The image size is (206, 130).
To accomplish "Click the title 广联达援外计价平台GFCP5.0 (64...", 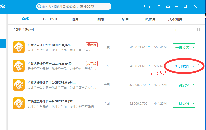I will pyautogui.click(x=52, y=82).
